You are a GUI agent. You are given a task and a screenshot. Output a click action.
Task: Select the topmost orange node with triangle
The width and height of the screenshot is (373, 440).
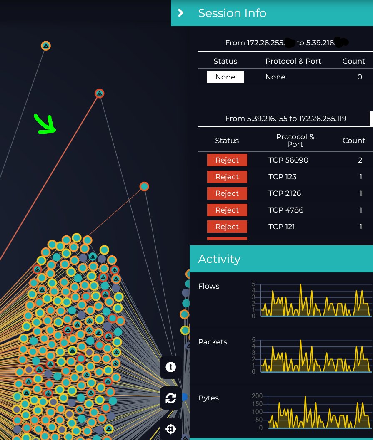[x=46, y=46]
